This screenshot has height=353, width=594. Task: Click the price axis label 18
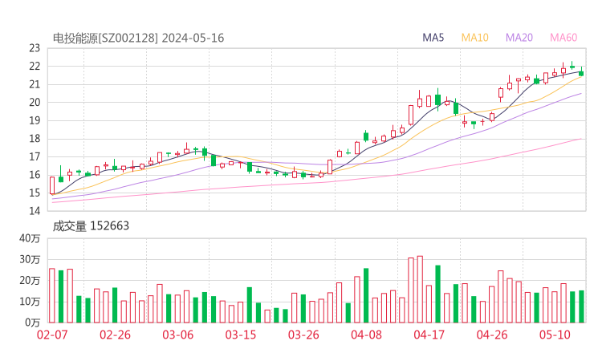click(35, 139)
